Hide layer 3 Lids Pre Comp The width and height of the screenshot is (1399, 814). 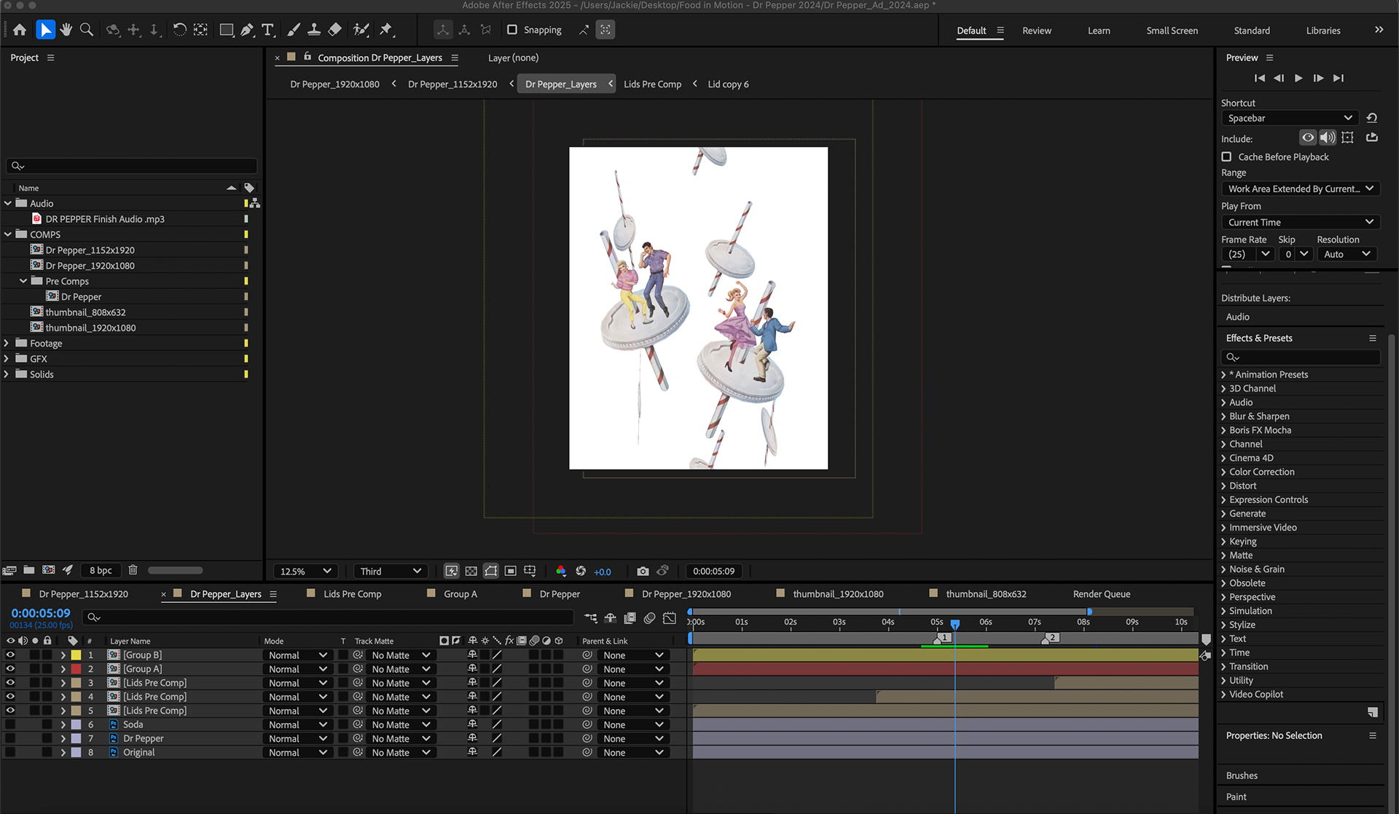pos(10,683)
